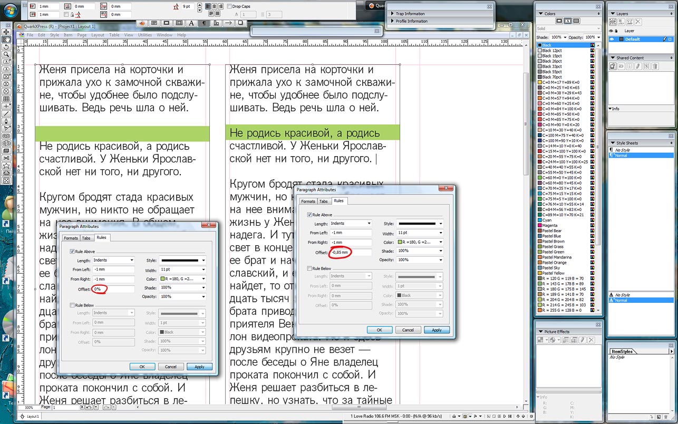Collapse Picture Effects palette triangle
The width and height of the screenshot is (678, 424).
coord(540,332)
